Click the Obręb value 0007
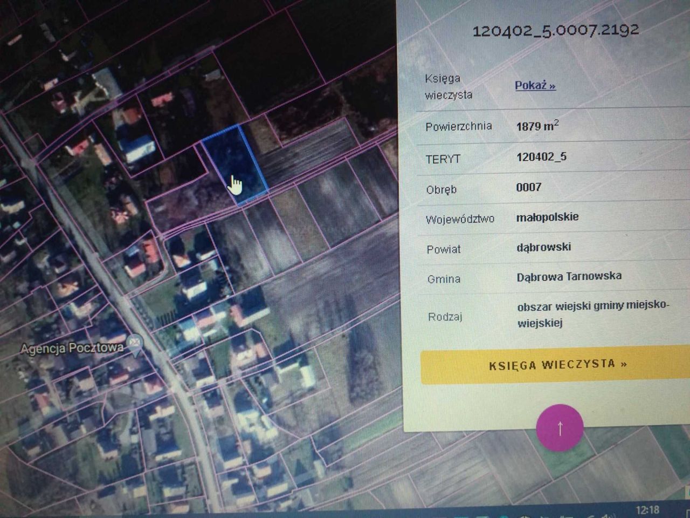Viewport: 690px width, 518px height. [x=528, y=187]
